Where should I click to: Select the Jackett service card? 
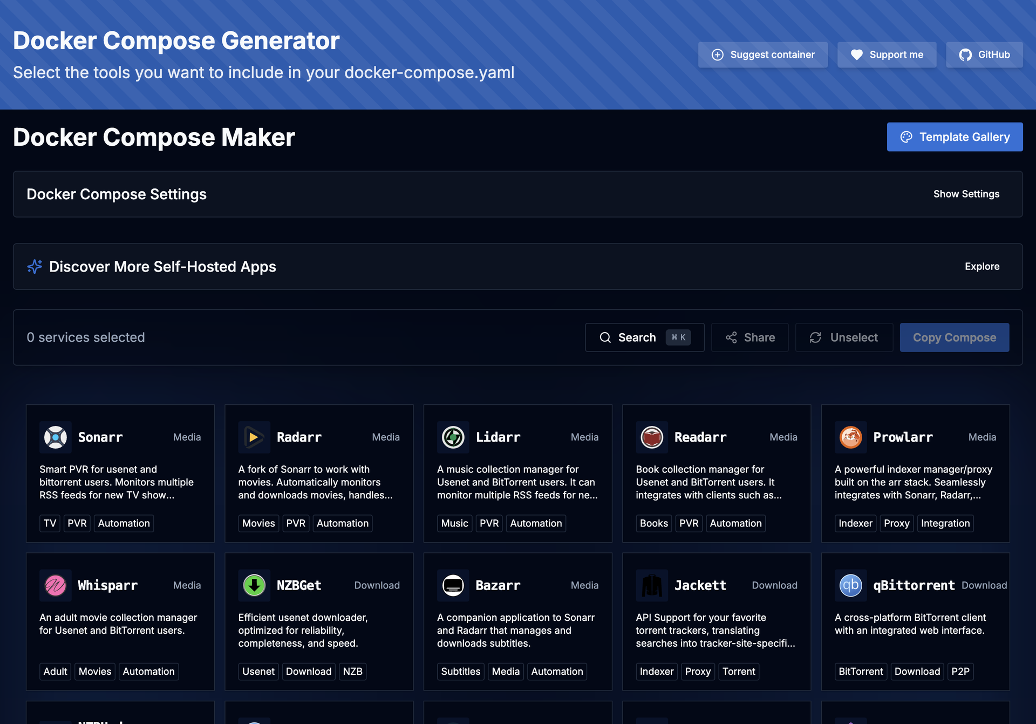[x=717, y=621]
